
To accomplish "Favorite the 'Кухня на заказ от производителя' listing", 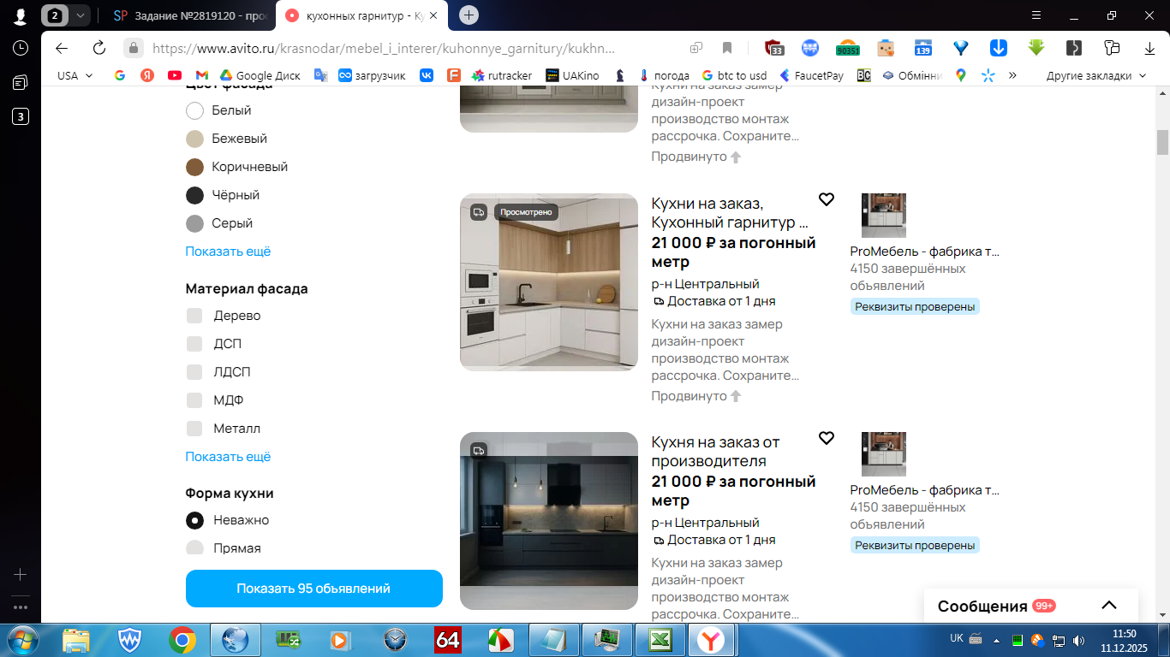I will (x=827, y=438).
